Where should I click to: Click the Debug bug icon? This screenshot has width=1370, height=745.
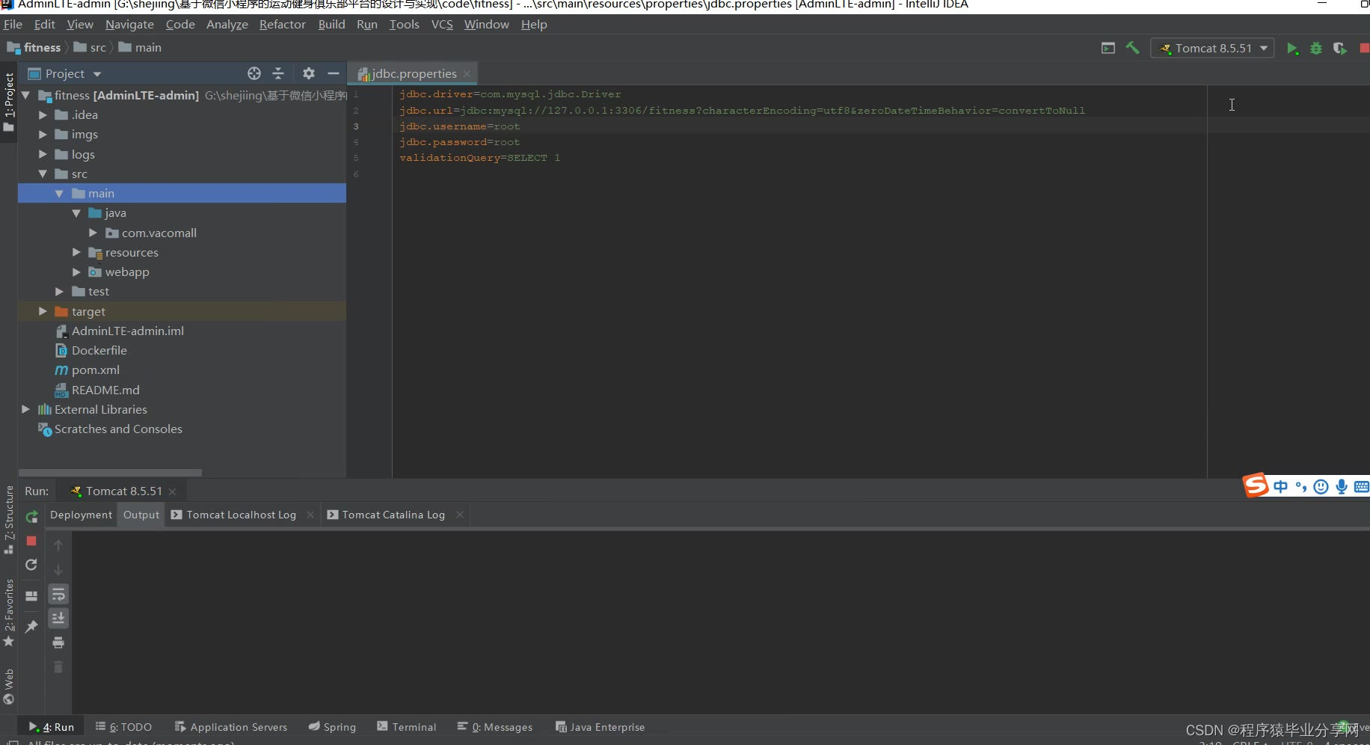coord(1316,49)
